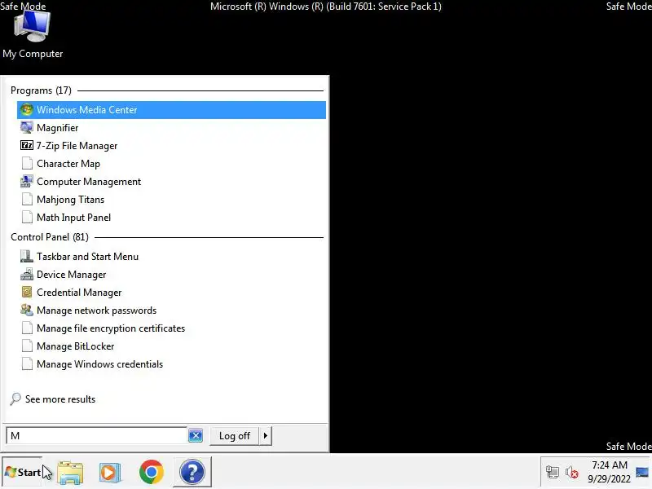Click the Start button
This screenshot has width=652, height=489.
(23, 473)
